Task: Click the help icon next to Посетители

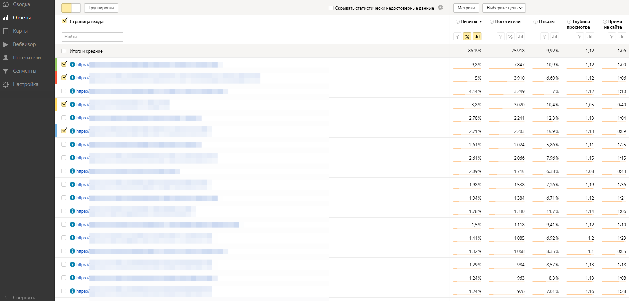Action: coord(492,22)
